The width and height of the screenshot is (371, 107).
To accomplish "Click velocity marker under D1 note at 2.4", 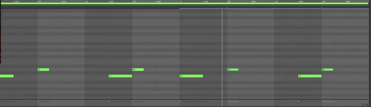I will tap(322, 101).
